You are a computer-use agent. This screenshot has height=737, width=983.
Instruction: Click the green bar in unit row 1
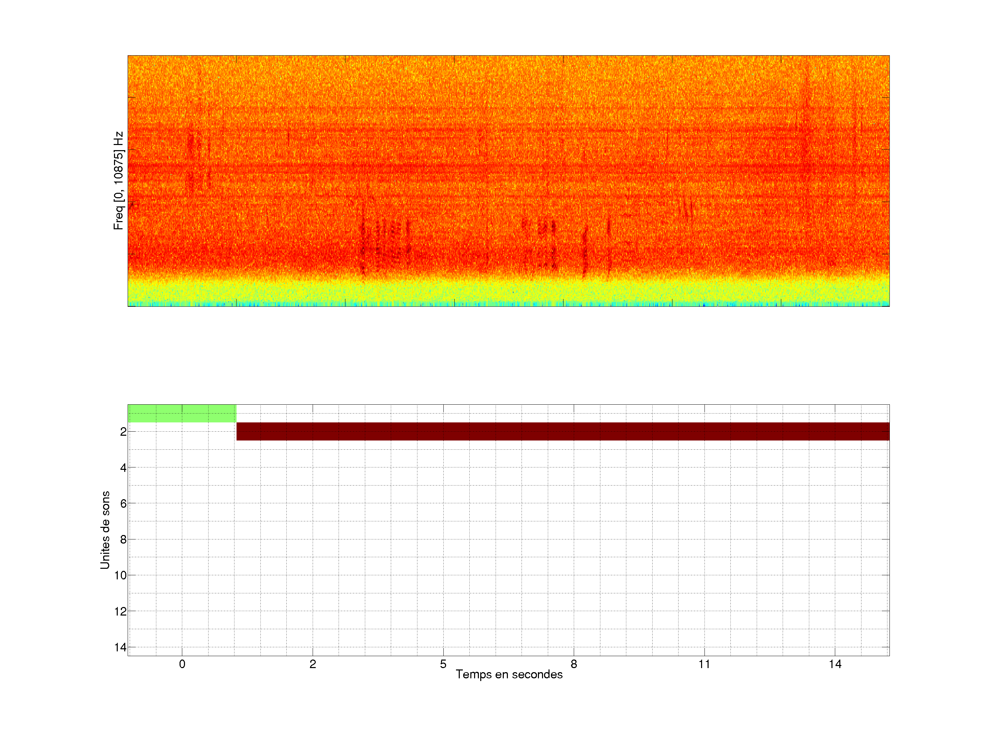[182, 413]
